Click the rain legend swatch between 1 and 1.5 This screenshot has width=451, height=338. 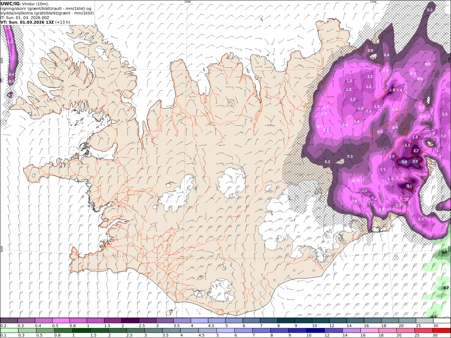tap(81, 330)
